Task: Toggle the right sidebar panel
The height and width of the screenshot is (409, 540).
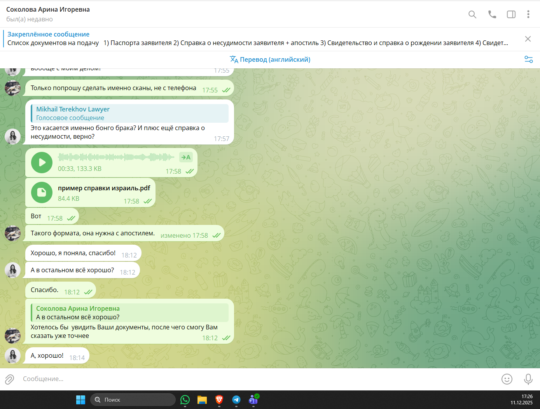Action: (511, 14)
